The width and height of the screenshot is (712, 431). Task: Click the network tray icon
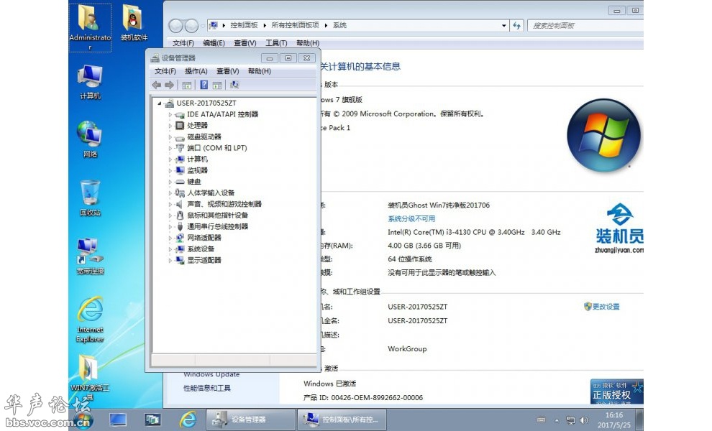coord(570,420)
